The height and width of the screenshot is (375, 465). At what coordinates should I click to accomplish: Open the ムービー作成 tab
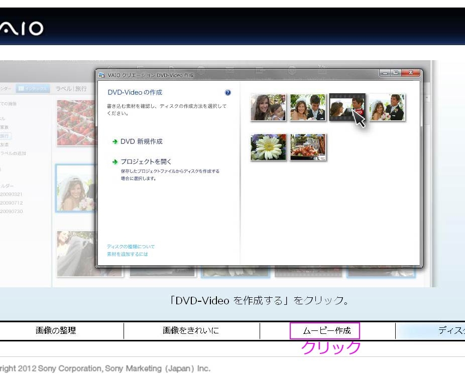tap(325, 331)
